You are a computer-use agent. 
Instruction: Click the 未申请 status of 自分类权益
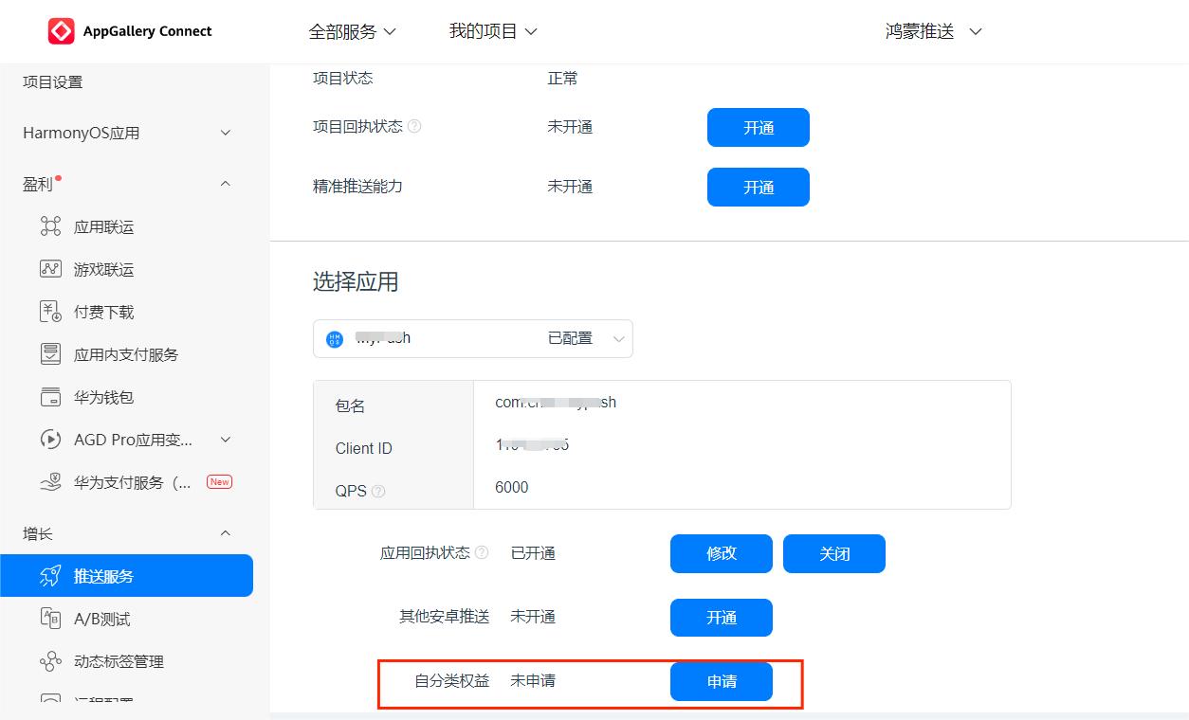point(533,680)
